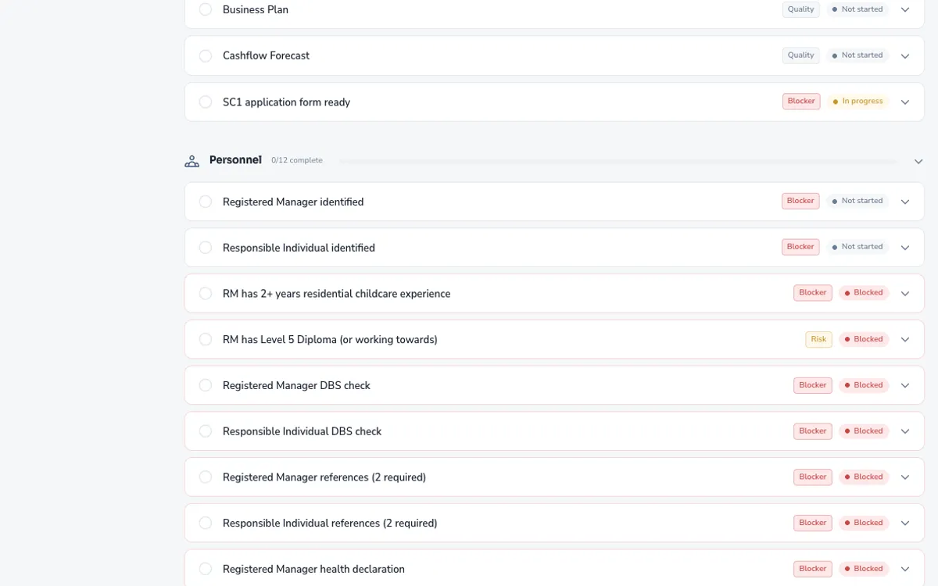
Task: Open details for Registered Manager references
Action: pos(905,477)
